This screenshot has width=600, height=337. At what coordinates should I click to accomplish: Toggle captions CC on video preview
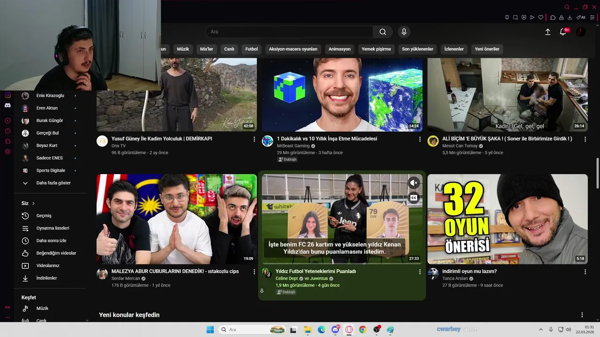pyautogui.click(x=413, y=198)
